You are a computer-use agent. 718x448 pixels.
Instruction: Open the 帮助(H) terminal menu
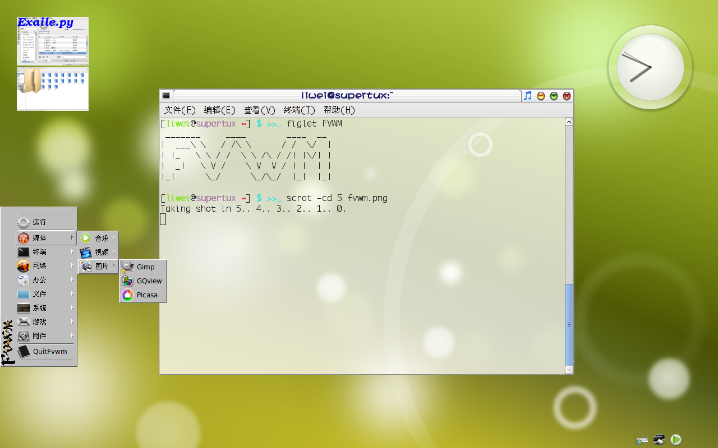coord(339,110)
